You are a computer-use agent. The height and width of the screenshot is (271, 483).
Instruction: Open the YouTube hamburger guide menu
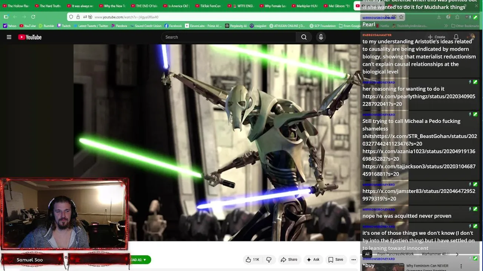click(9, 37)
